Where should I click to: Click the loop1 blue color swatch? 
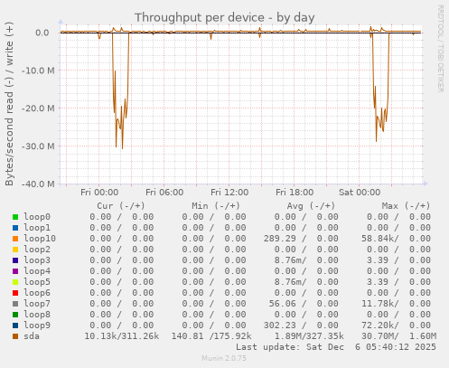click(x=15, y=228)
